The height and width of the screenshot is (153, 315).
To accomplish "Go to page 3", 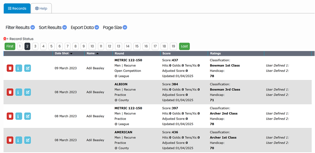I will 35,46.
